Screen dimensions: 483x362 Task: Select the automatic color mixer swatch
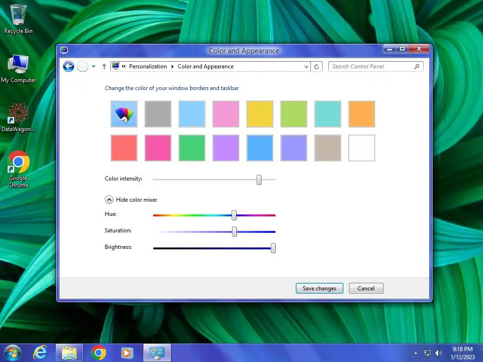124,114
